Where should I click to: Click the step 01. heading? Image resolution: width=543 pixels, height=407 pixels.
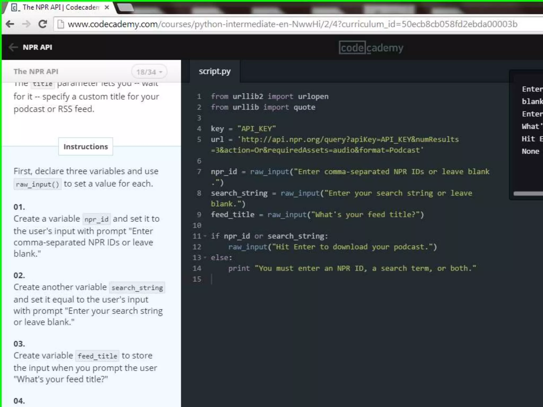(19, 207)
